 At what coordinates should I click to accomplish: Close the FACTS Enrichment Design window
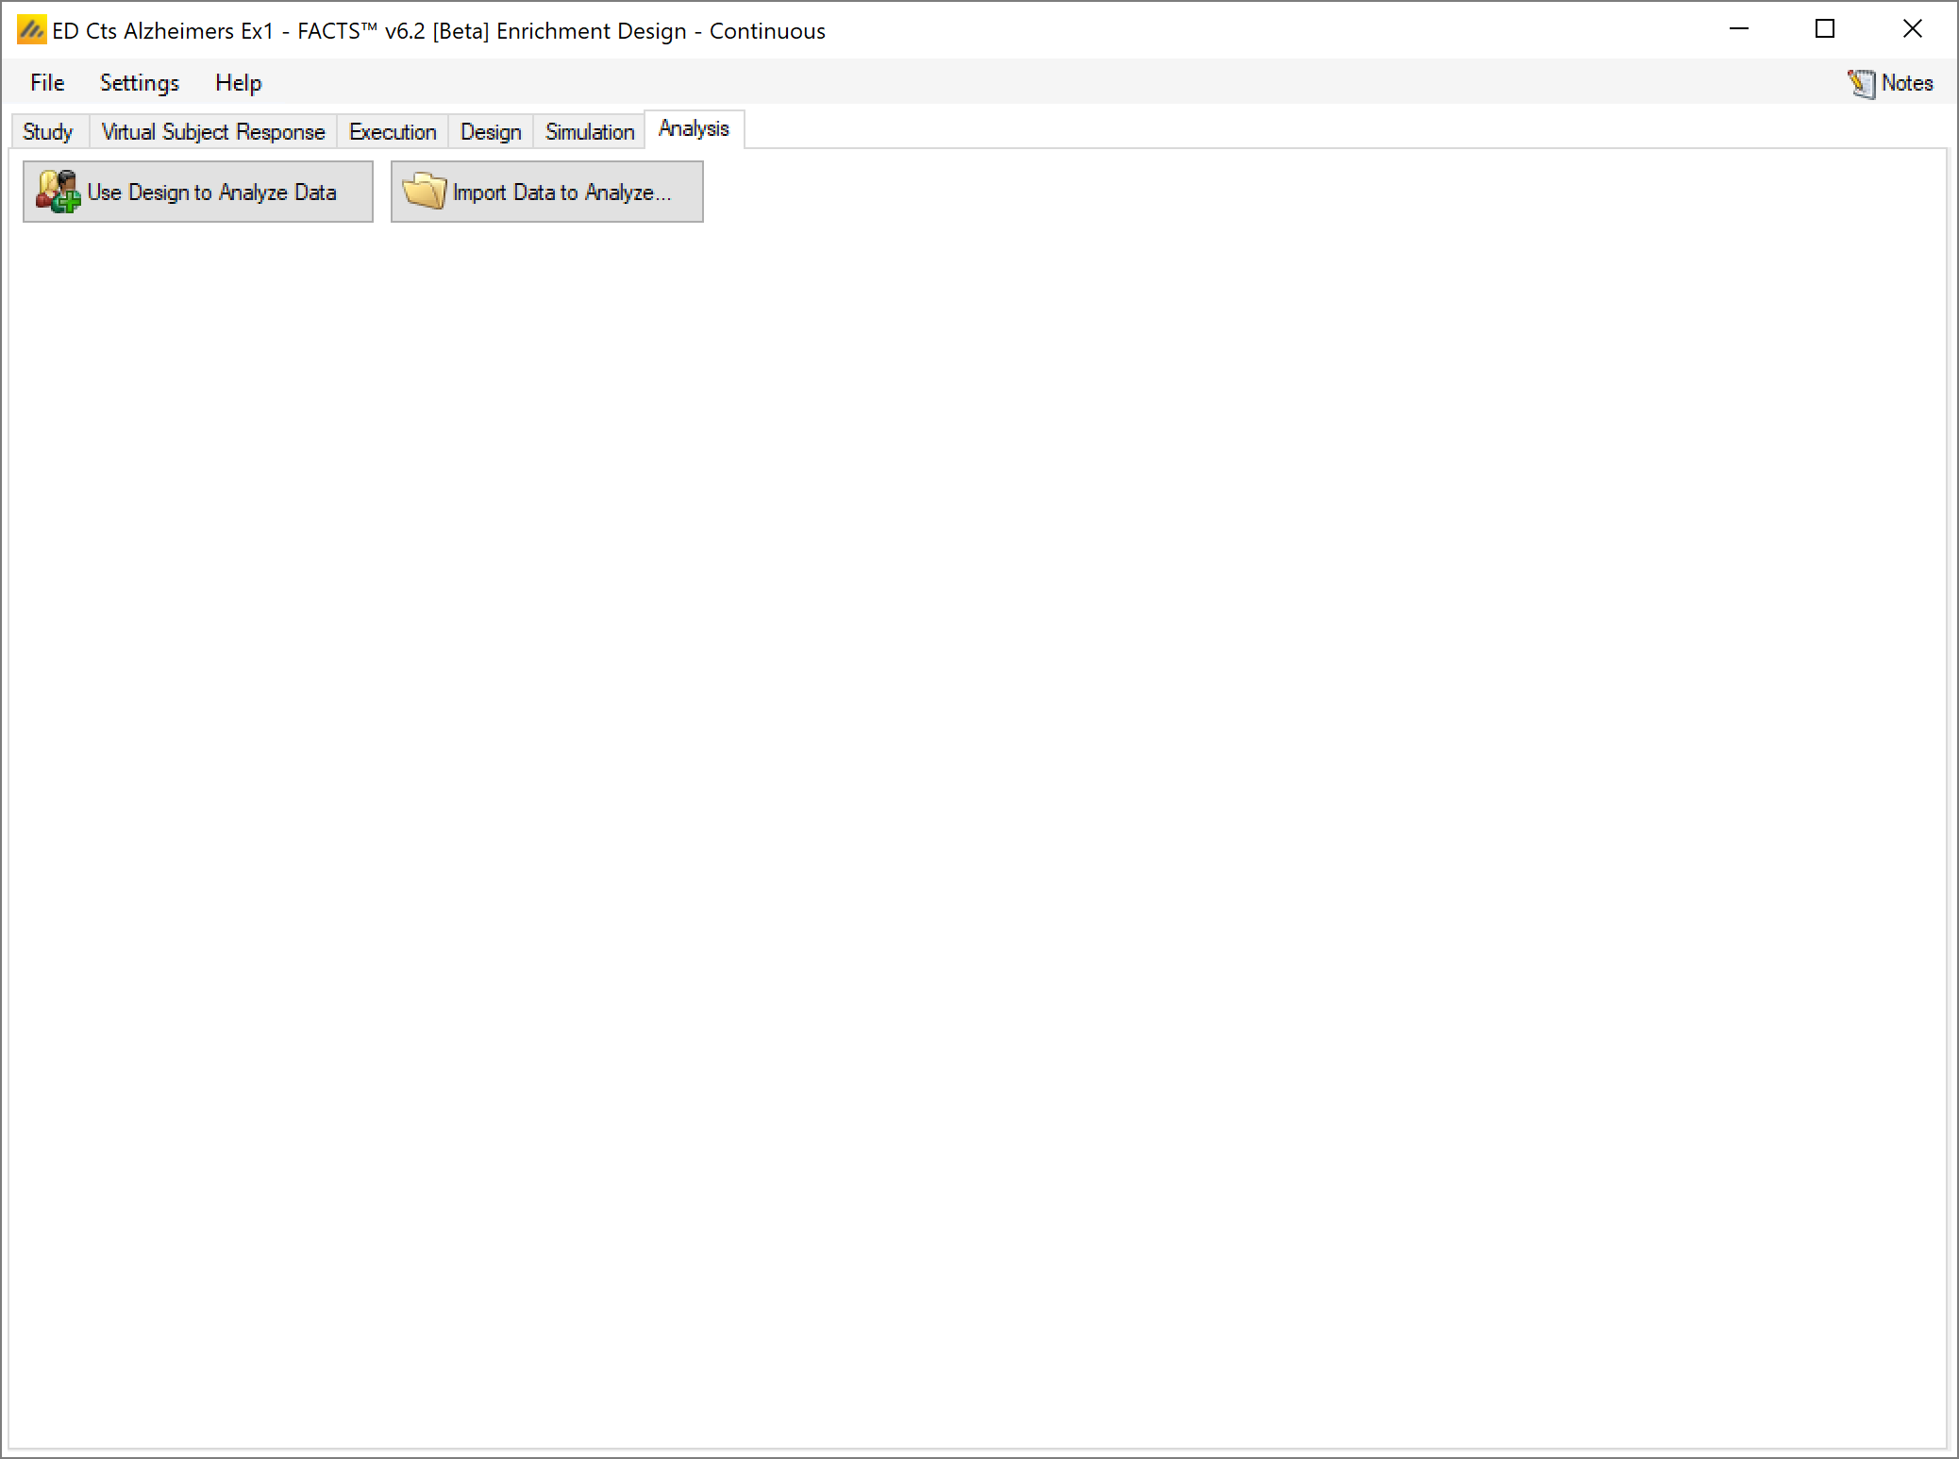[1912, 29]
